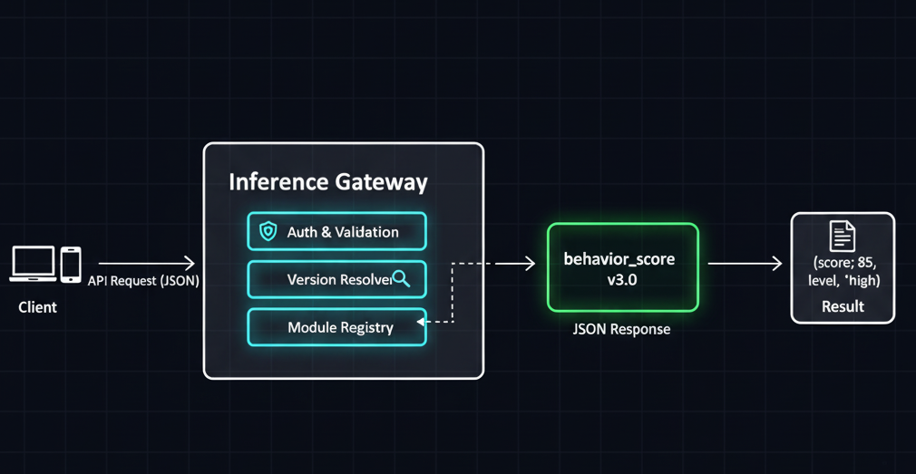Click the shield icon in Auth & Validation
This screenshot has height=474, width=916.
[x=268, y=231]
